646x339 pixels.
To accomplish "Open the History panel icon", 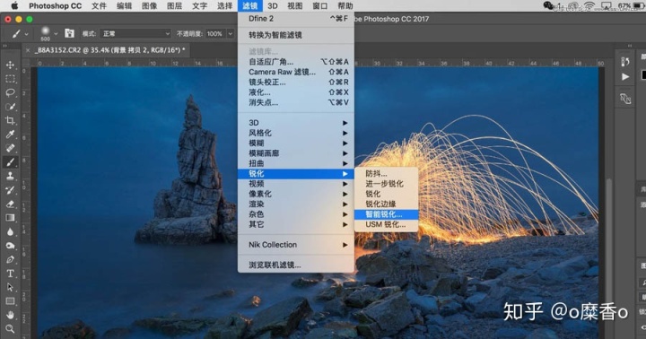I will pyautogui.click(x=625, y=62).
